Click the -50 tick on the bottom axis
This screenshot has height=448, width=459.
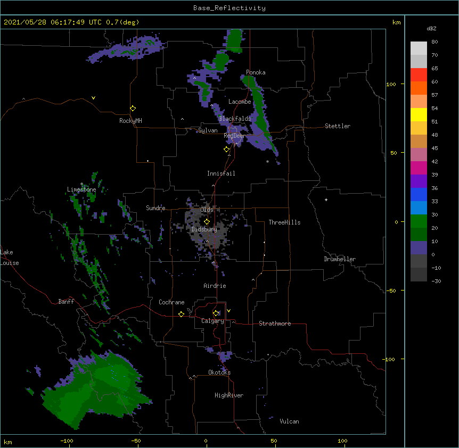click(x=136, y=441)
